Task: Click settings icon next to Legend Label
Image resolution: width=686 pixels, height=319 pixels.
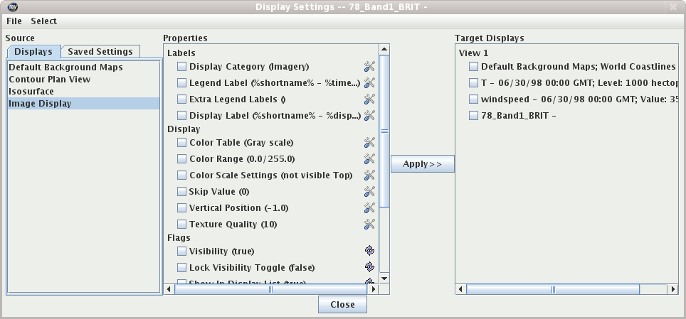Action: pyautogui.click(x=369, y=83)
